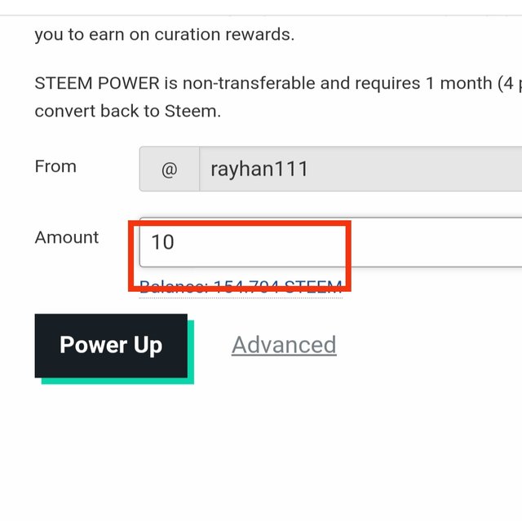The image size is (522, 521).
Task: Click the From label
Action: (x=55, y=166)
